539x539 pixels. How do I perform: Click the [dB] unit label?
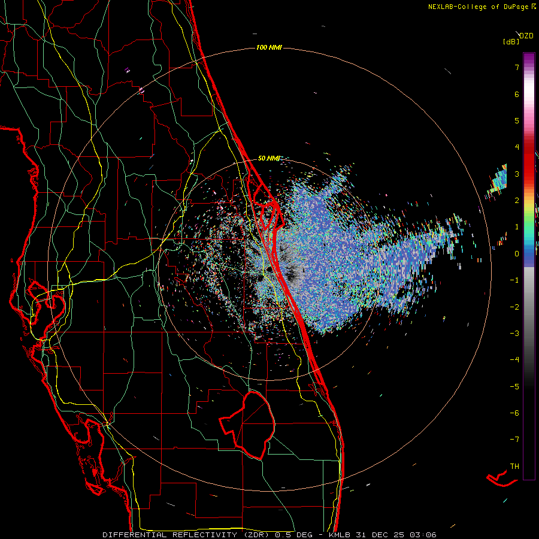coord(511,41)
